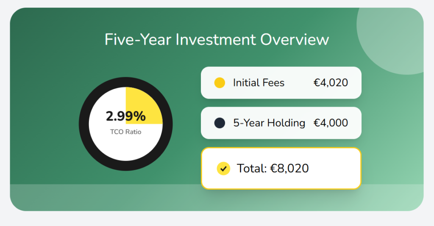Click the €4,020 amount
Viewport: 434px width, 226px height.
331,83
